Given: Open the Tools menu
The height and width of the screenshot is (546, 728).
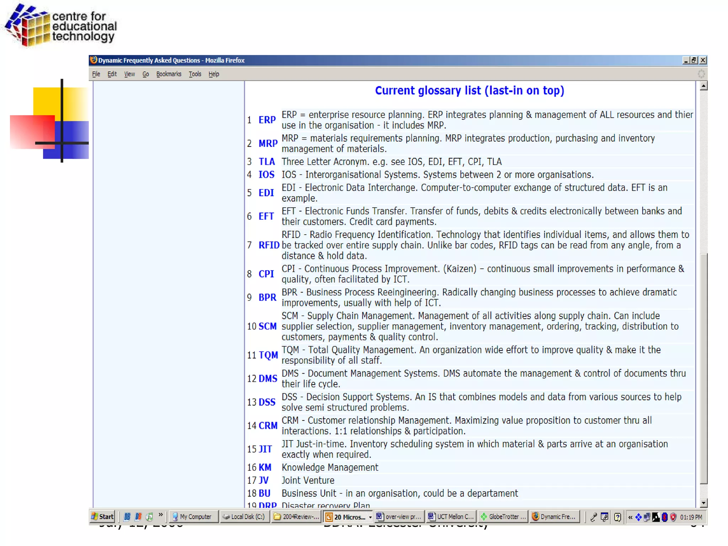Looking at the screenshot, I should (194, 74).
